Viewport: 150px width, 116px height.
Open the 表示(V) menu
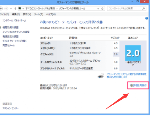pyautogui.click(x=27, y=14)
